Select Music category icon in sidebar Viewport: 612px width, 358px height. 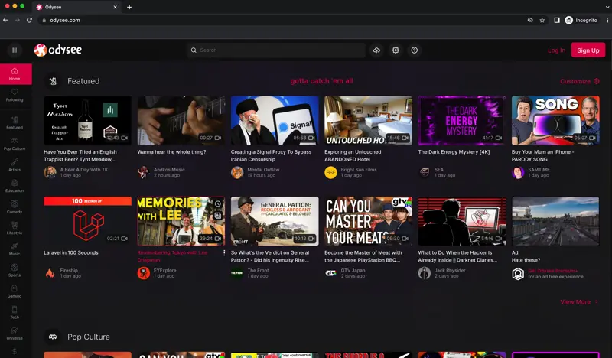[15, 246]
